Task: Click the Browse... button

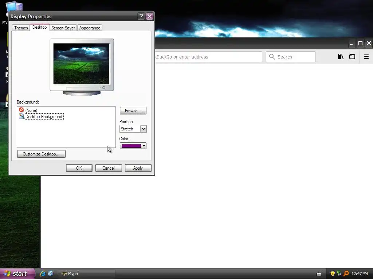Action: coord(133,111)
